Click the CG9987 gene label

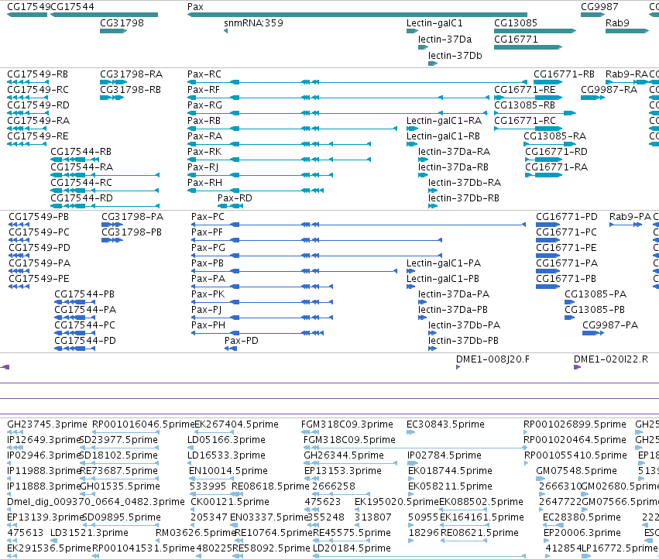tap(599, 7)
